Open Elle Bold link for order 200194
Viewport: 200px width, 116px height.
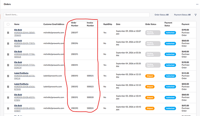(18, 62)
